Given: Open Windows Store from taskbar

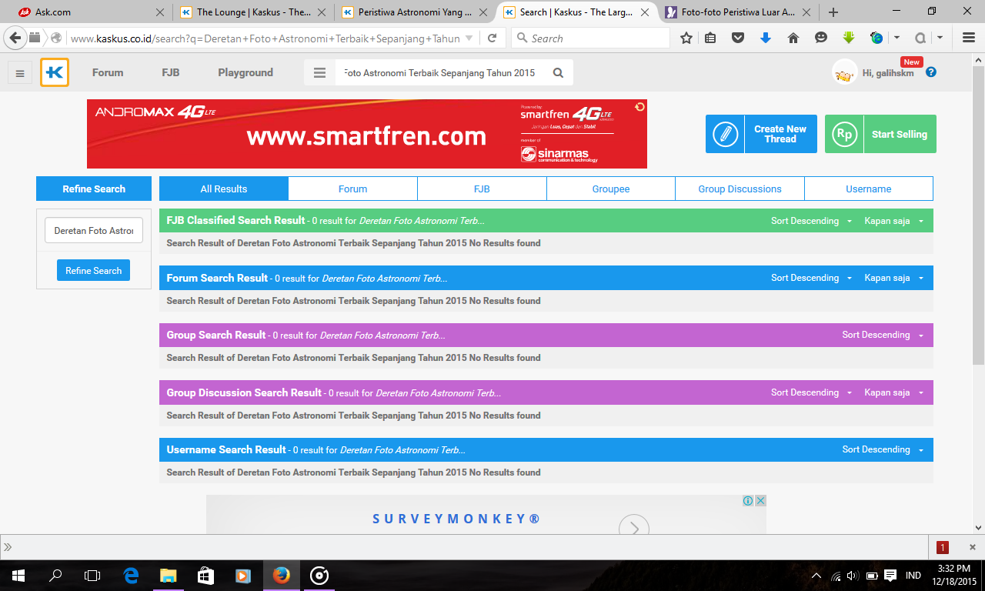Looking at the screenshot, I should coord(205,575).
